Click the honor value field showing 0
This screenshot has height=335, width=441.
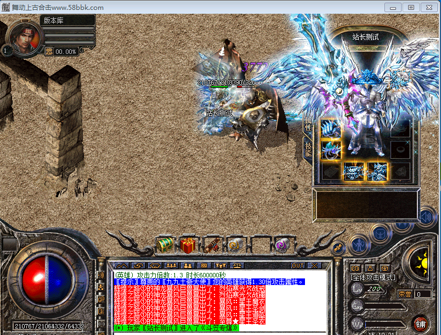(x=423, y=294)
